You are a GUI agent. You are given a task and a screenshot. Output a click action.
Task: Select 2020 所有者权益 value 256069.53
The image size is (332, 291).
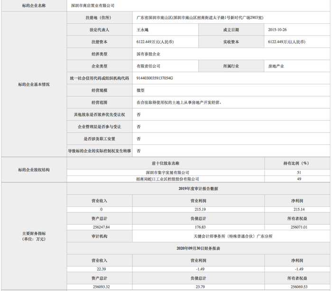[299, 287]
